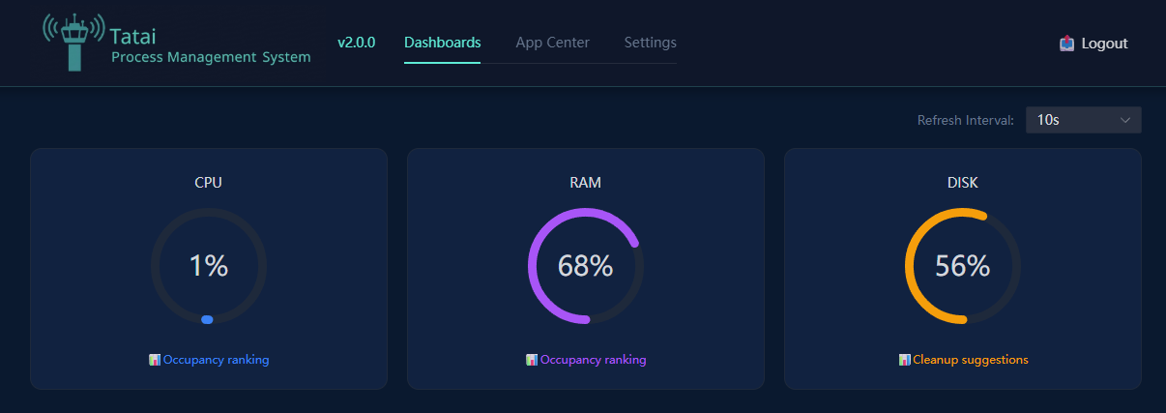Click the Logout icon
1166x413 pixels.
[x=1066, y=44]
